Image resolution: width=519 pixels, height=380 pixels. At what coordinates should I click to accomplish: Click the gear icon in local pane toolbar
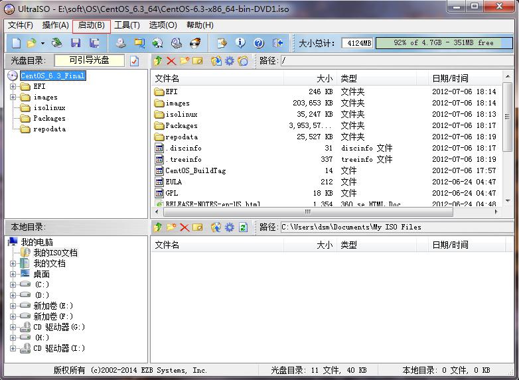pos(230,227)
